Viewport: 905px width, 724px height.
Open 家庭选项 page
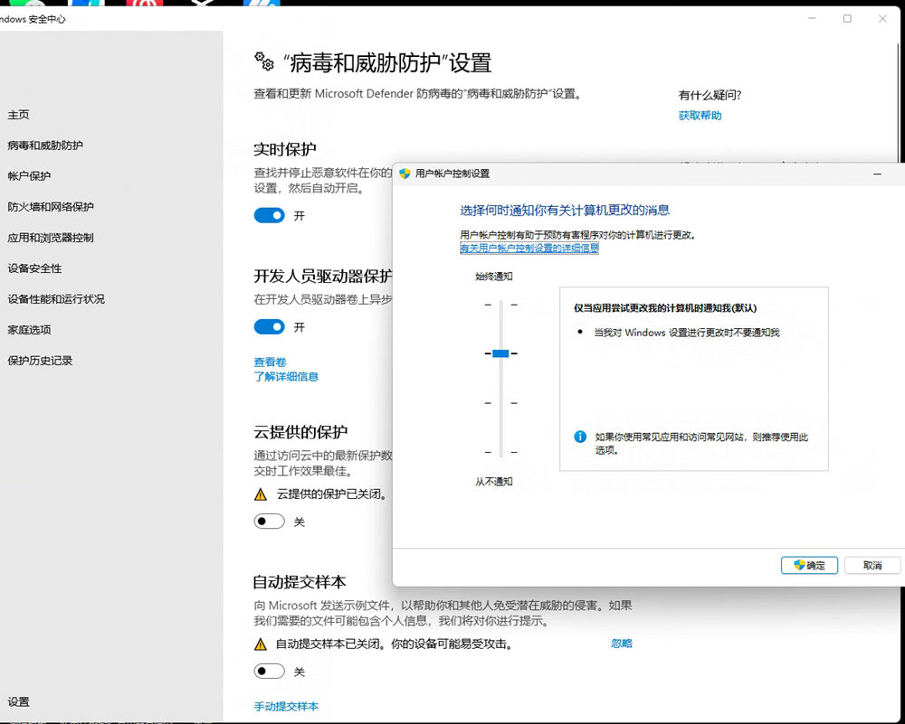click(x=29, y=330)
